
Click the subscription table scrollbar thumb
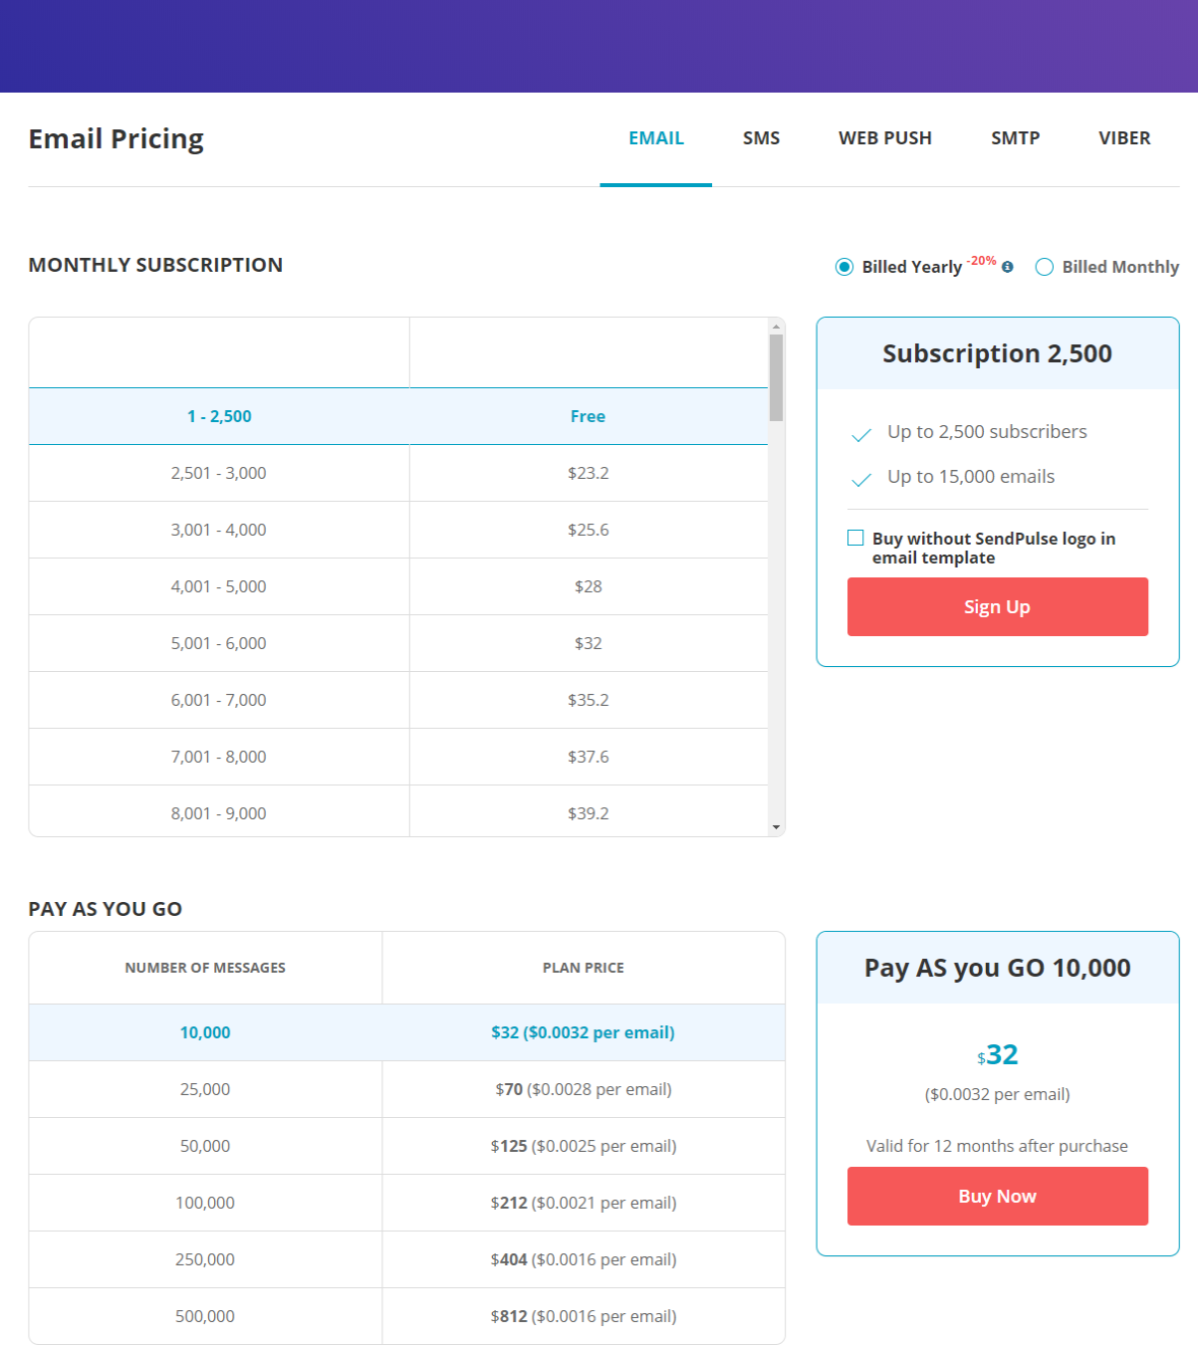(776, 377)
